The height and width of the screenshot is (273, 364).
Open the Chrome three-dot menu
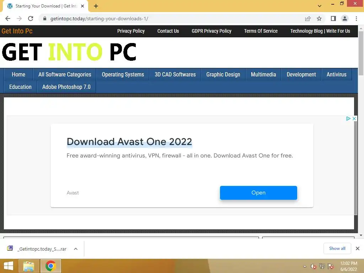tap(356, 18)
